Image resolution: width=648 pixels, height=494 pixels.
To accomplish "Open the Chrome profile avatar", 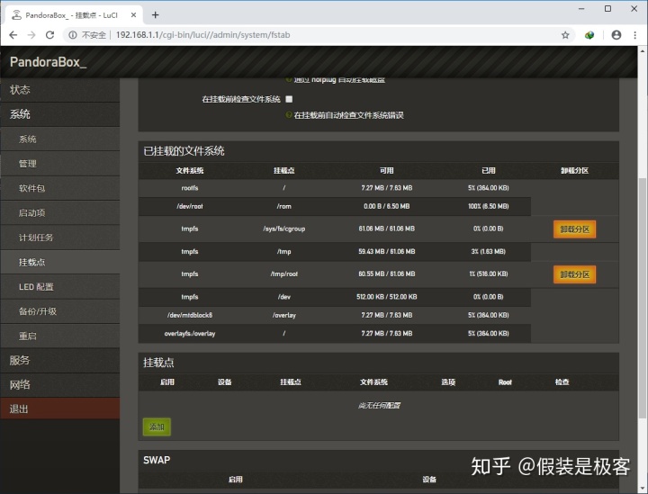I will pyautogui.click(x=616, y=35).
